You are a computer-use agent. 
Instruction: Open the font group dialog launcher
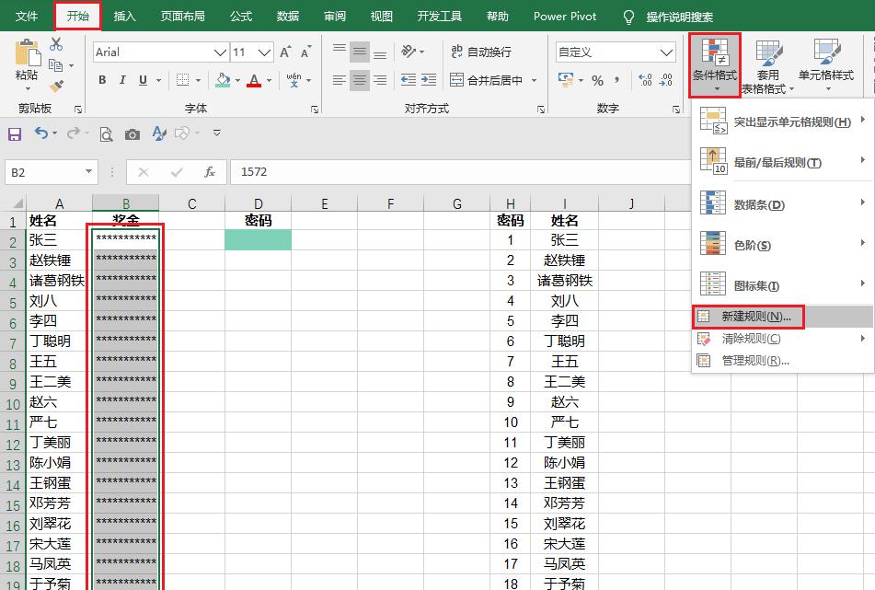[315, 110]
